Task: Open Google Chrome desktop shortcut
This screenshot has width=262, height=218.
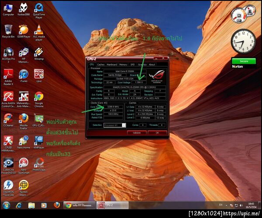Action: (x=39, y=100)
